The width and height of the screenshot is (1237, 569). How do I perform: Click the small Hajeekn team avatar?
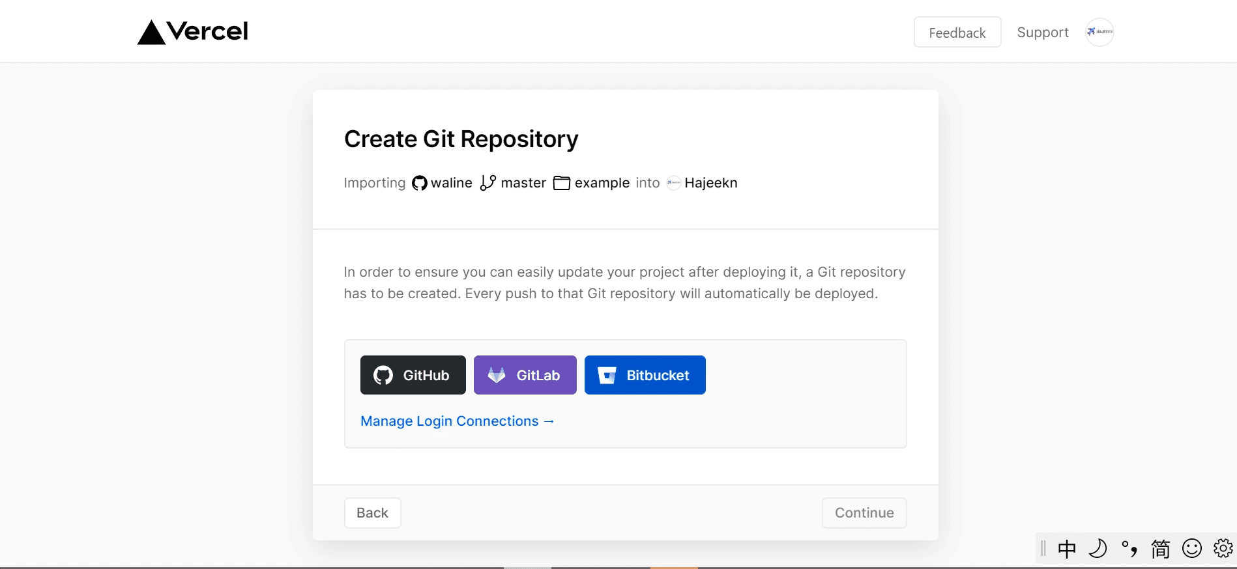[x=674, y=183]
